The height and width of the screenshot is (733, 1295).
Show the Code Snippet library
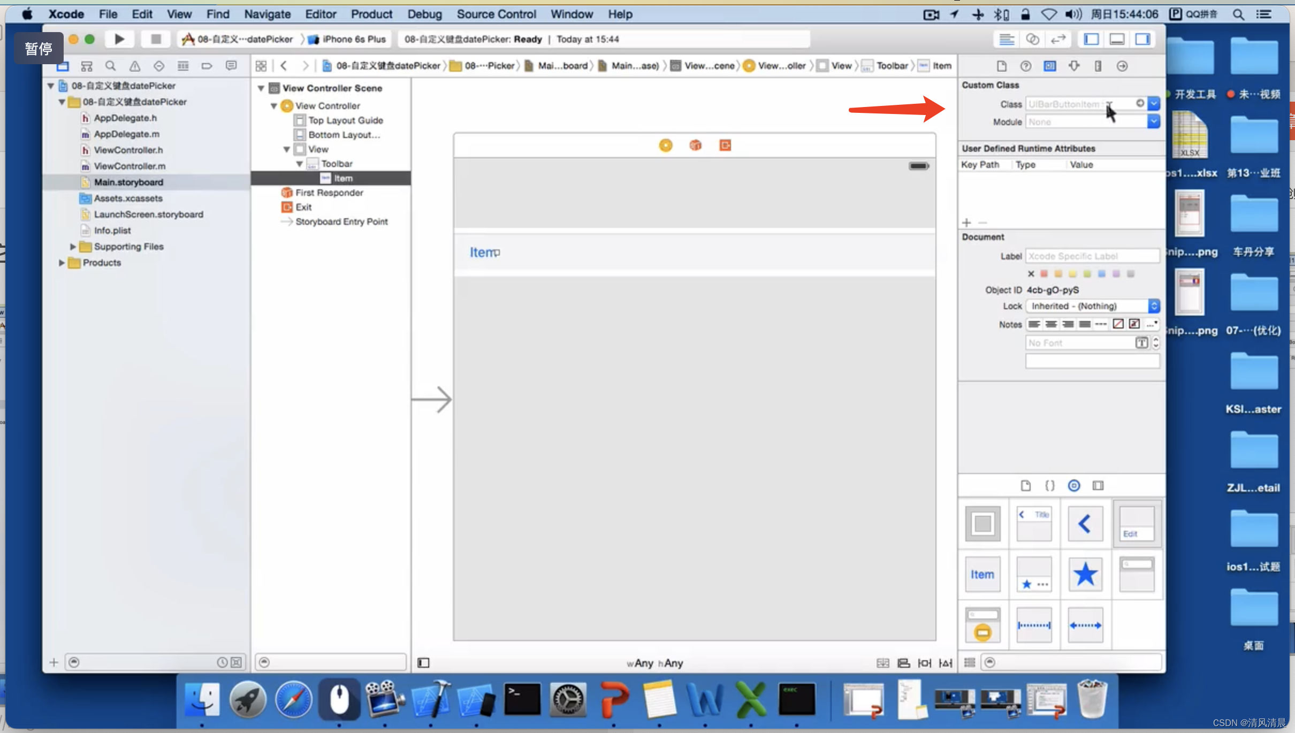coord(1049,486)
